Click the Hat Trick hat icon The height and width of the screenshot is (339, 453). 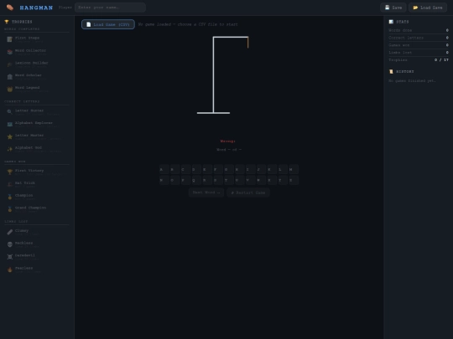(x=10, y=184)
